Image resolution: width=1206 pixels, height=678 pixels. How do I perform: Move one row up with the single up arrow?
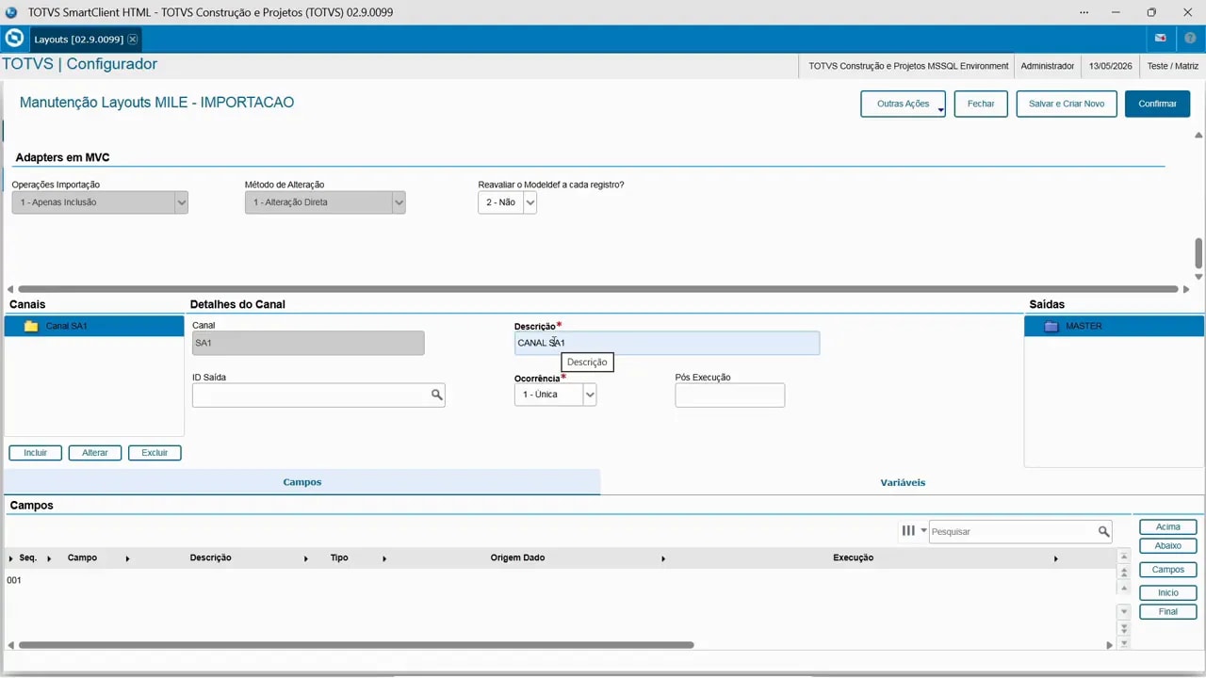tap(1124, 589)
